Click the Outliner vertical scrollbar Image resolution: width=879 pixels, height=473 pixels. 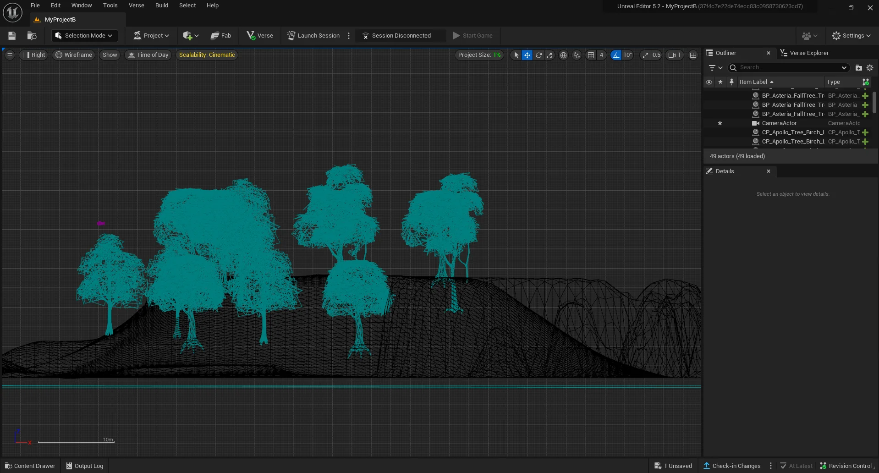point(874,102)
